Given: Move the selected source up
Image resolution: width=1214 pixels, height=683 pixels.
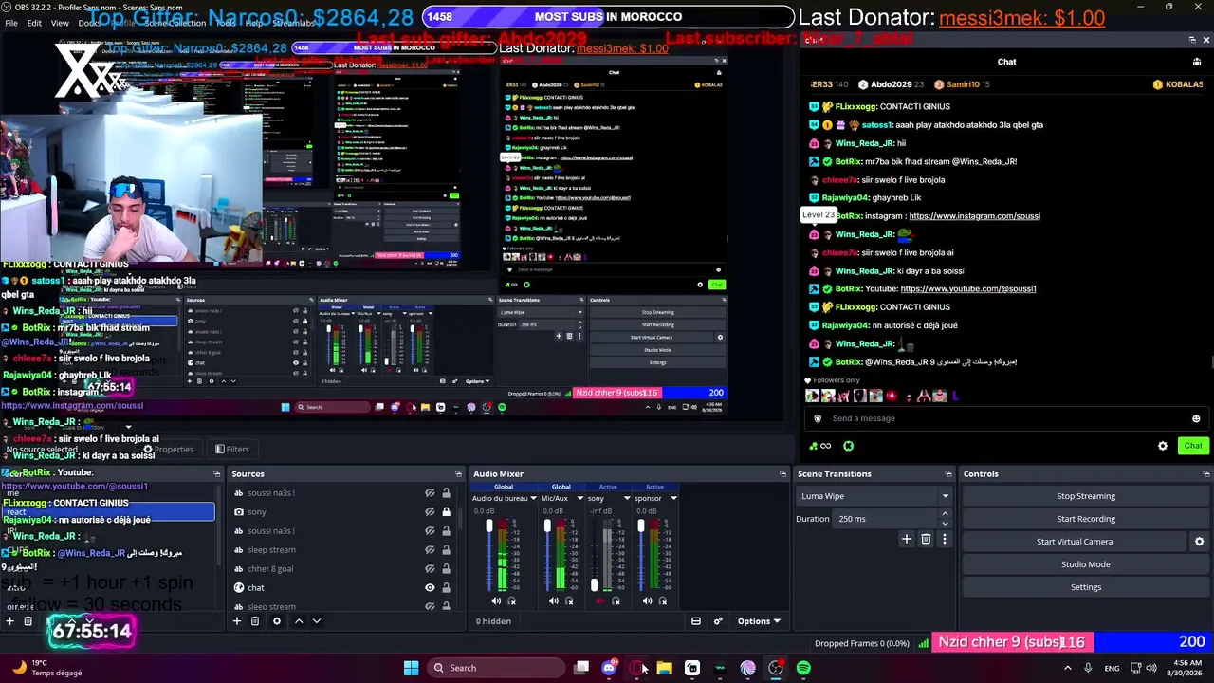Looking at the screenshot, I should coord(299,621).
